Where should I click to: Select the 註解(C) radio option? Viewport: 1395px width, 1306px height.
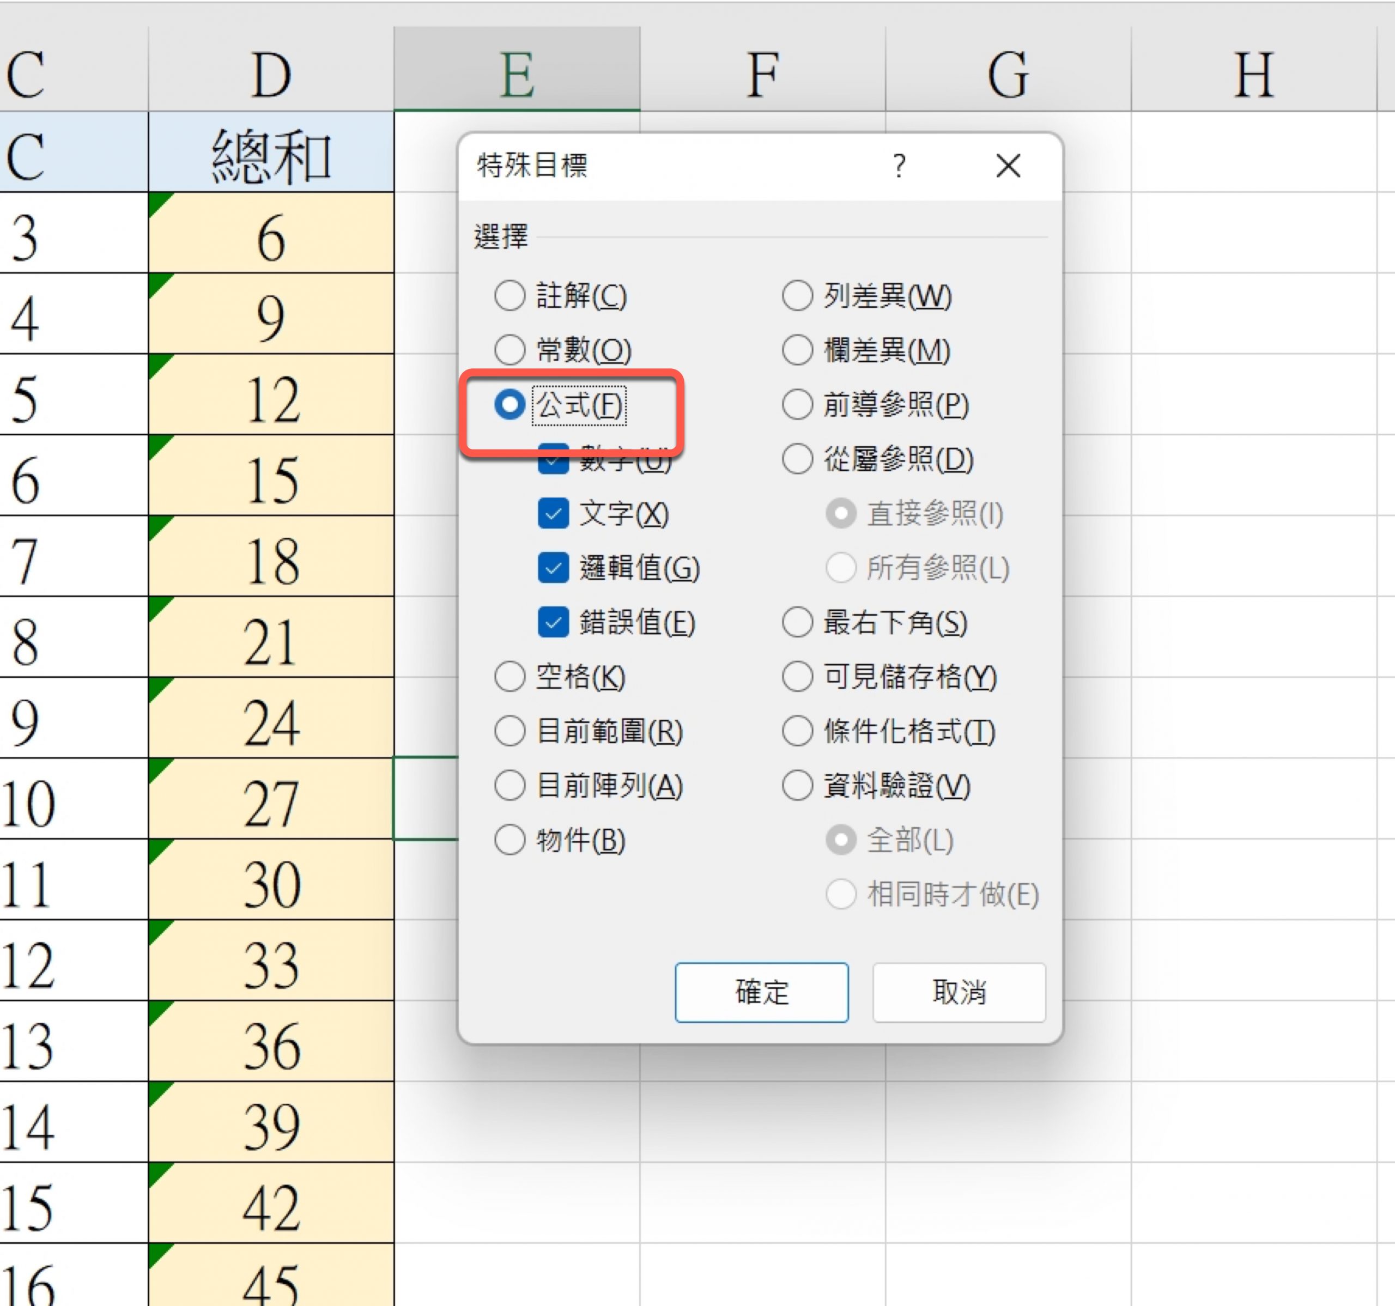[x=510, y=295]
